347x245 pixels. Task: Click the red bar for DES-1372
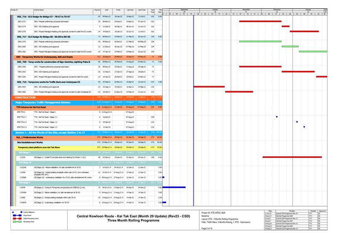pyautogui.click(x=254, y=21)
